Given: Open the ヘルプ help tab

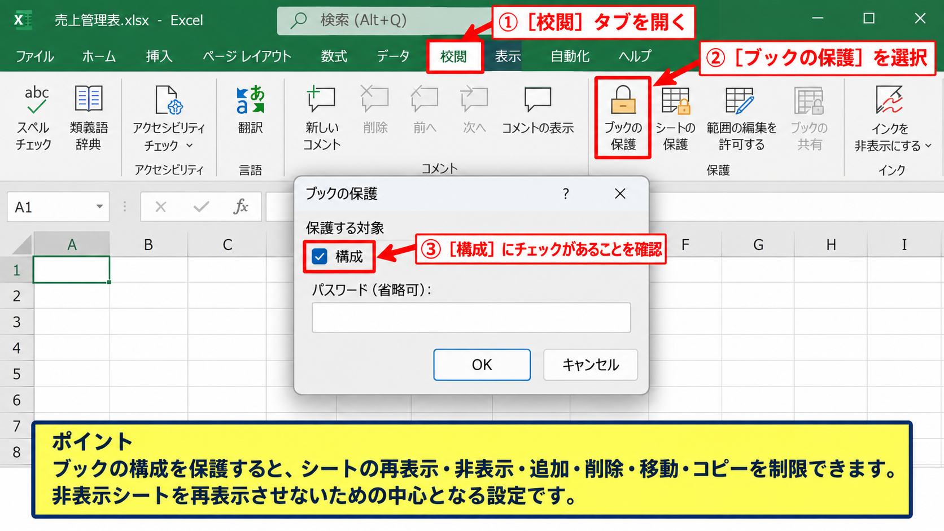Looking at the screenshot, I should pos(635,56).
